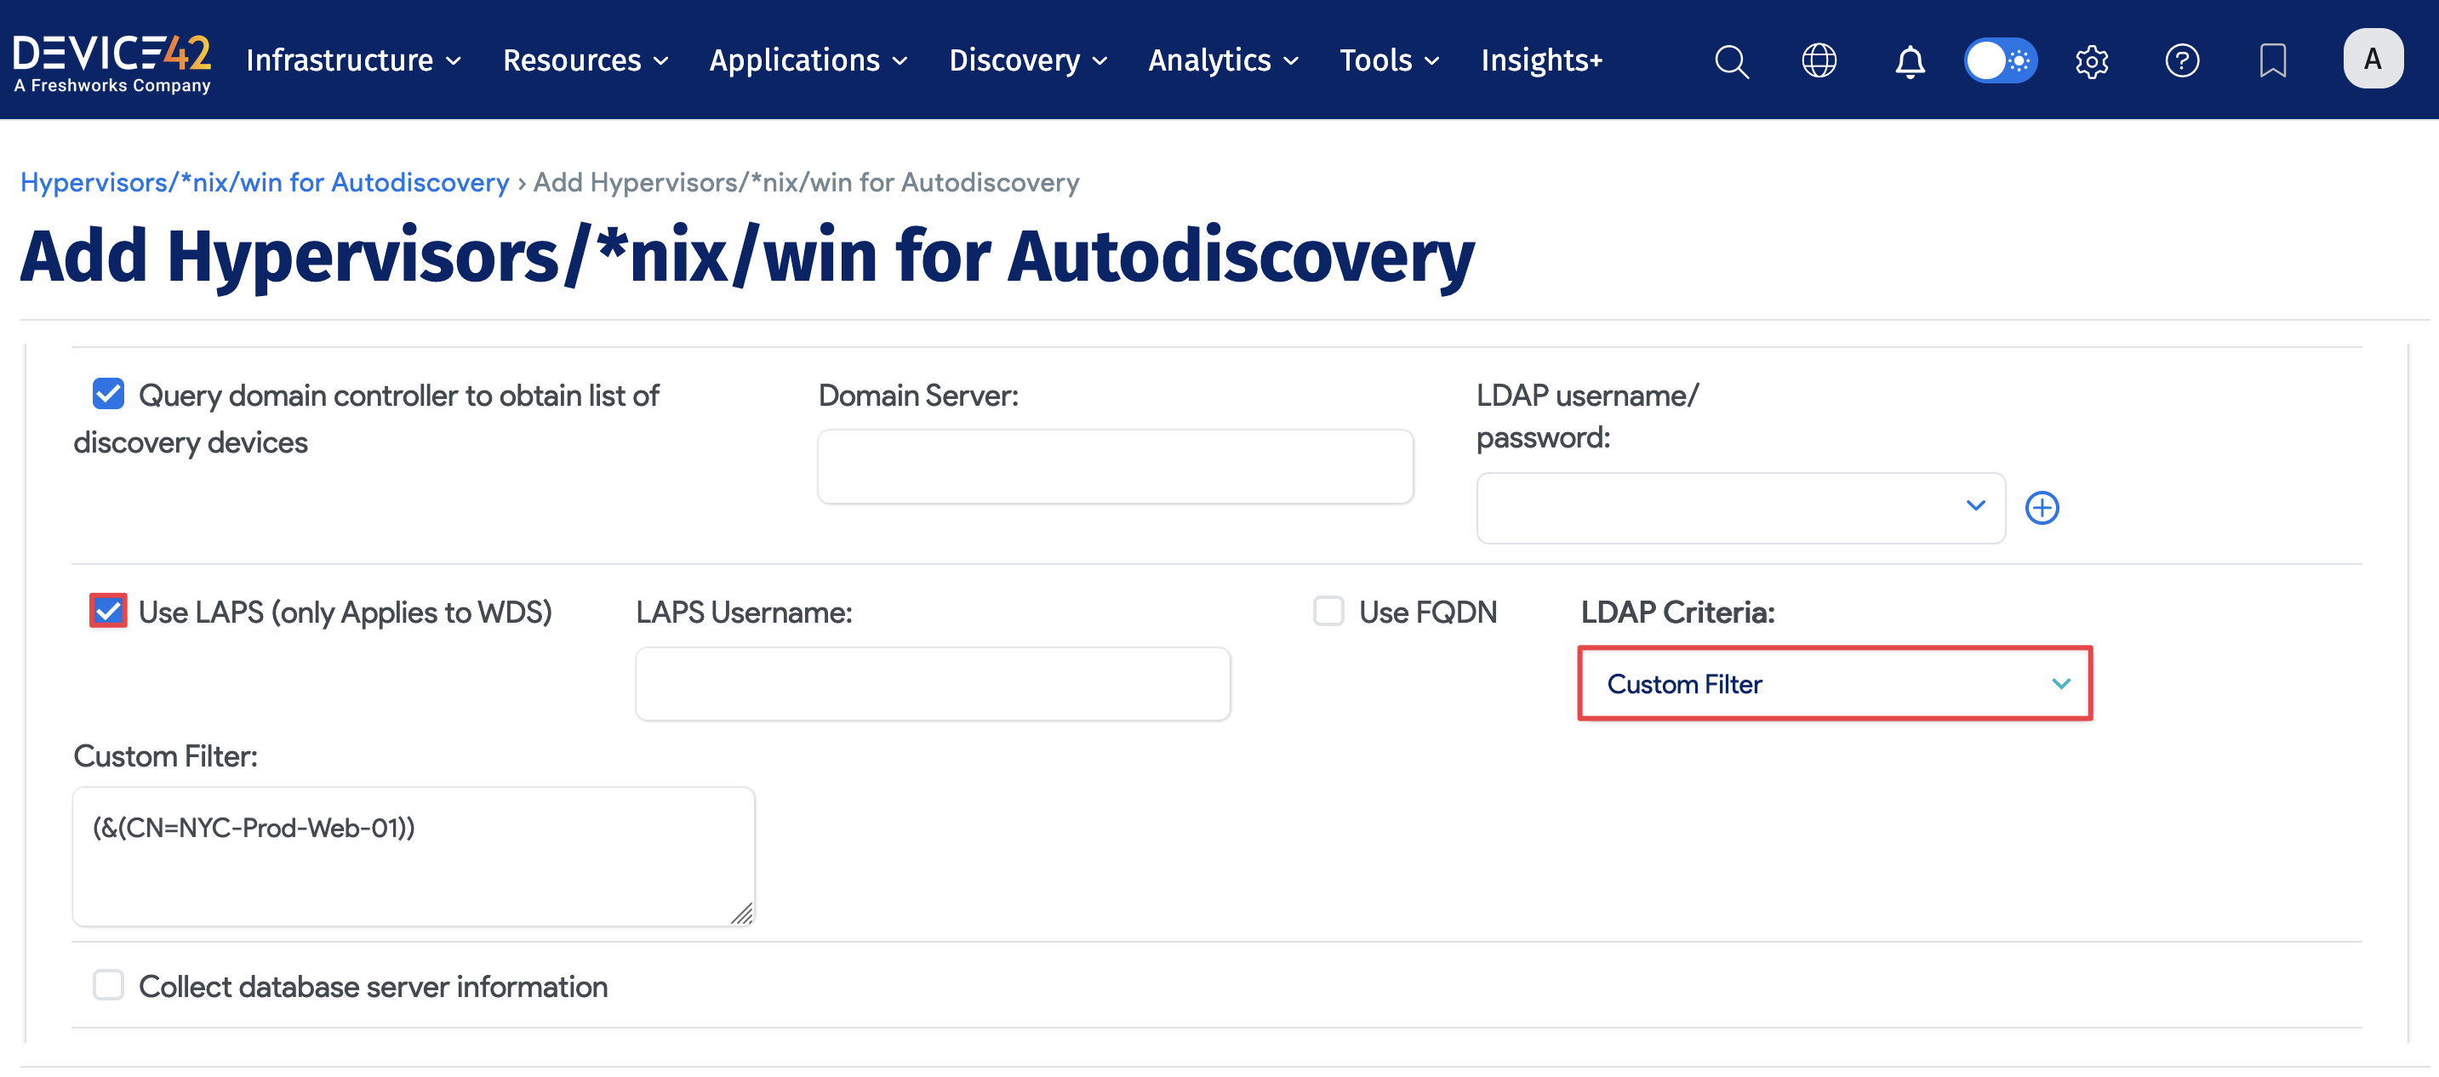
Task: Uncheck Query domain controller checkbox
Action: [108, 394]
